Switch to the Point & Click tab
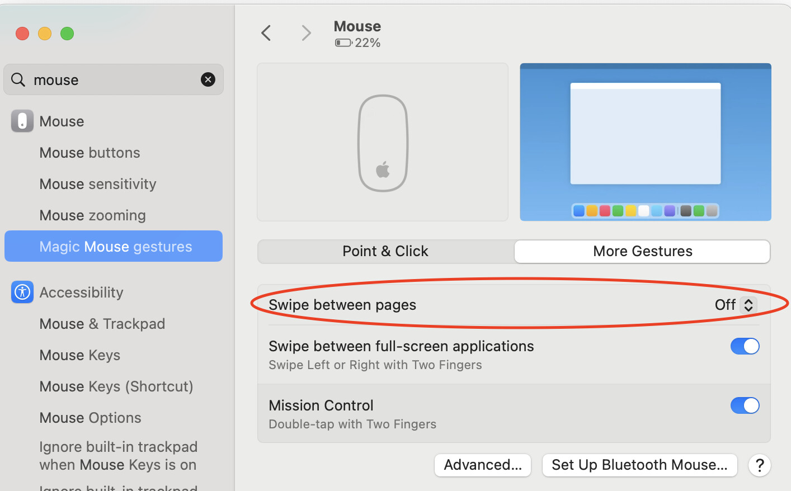Image resolution: width=791 pixels, height=491 pixels. tap(385, 252)
